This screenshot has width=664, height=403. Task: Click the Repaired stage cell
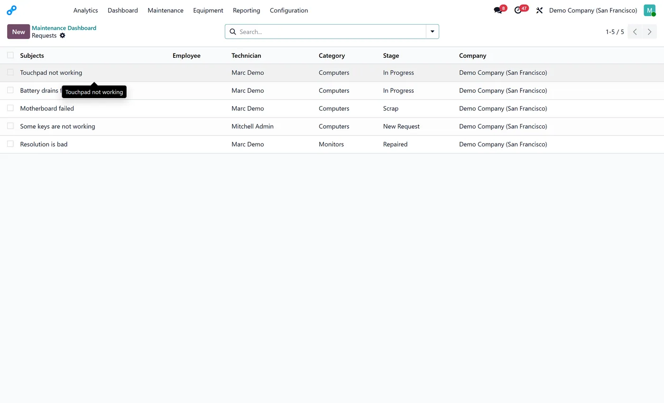[395, 144]
